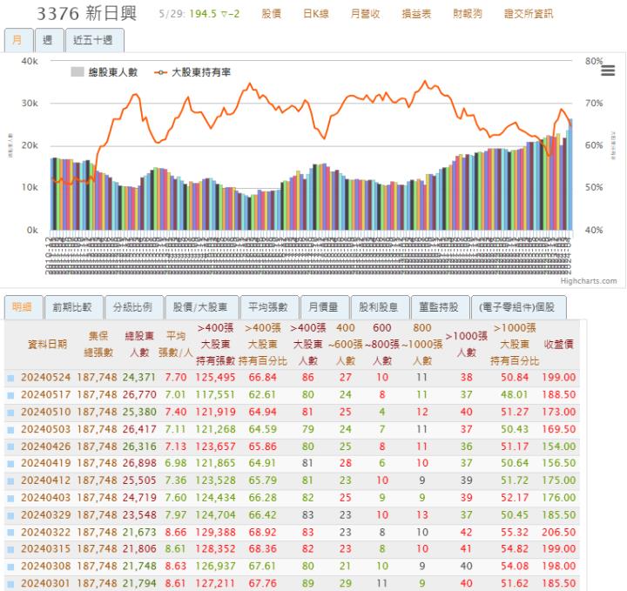This screenshot has height=591, width=627.
Task: Click the blue square icon for row 20240510
Action: [10, 413]
